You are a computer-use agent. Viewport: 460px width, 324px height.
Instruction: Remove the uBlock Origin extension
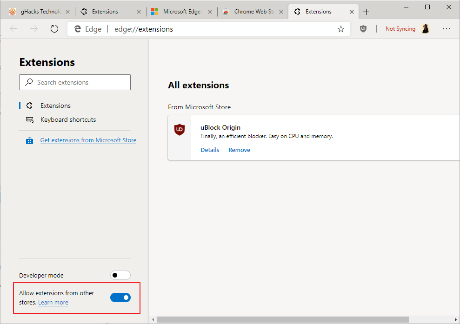click(x=240, y=150)
